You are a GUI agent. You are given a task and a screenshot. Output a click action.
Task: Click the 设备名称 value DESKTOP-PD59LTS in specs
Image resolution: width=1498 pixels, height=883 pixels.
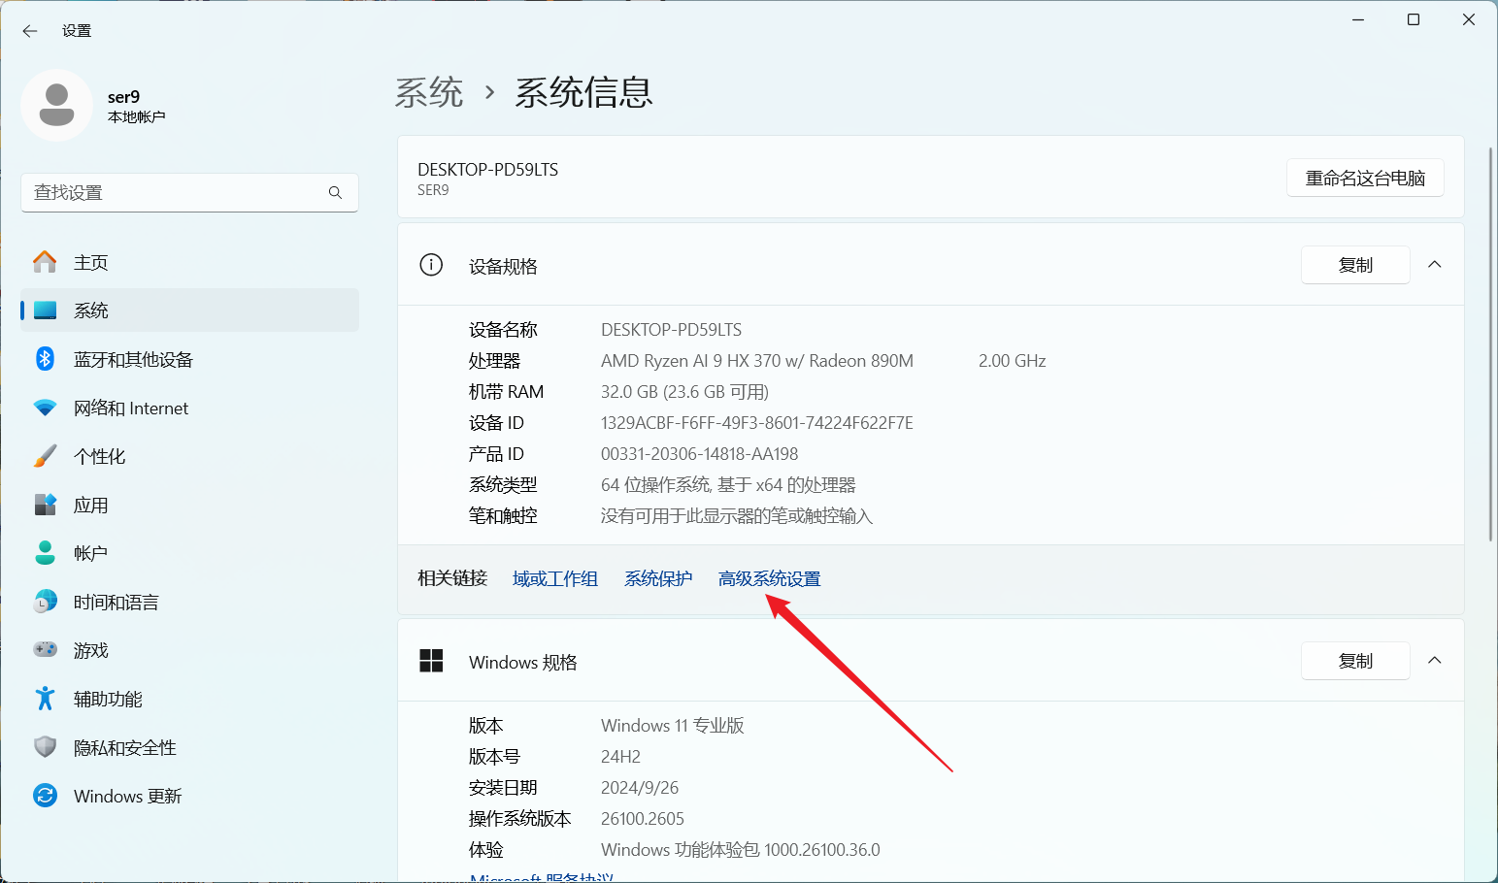coord(671,330)
